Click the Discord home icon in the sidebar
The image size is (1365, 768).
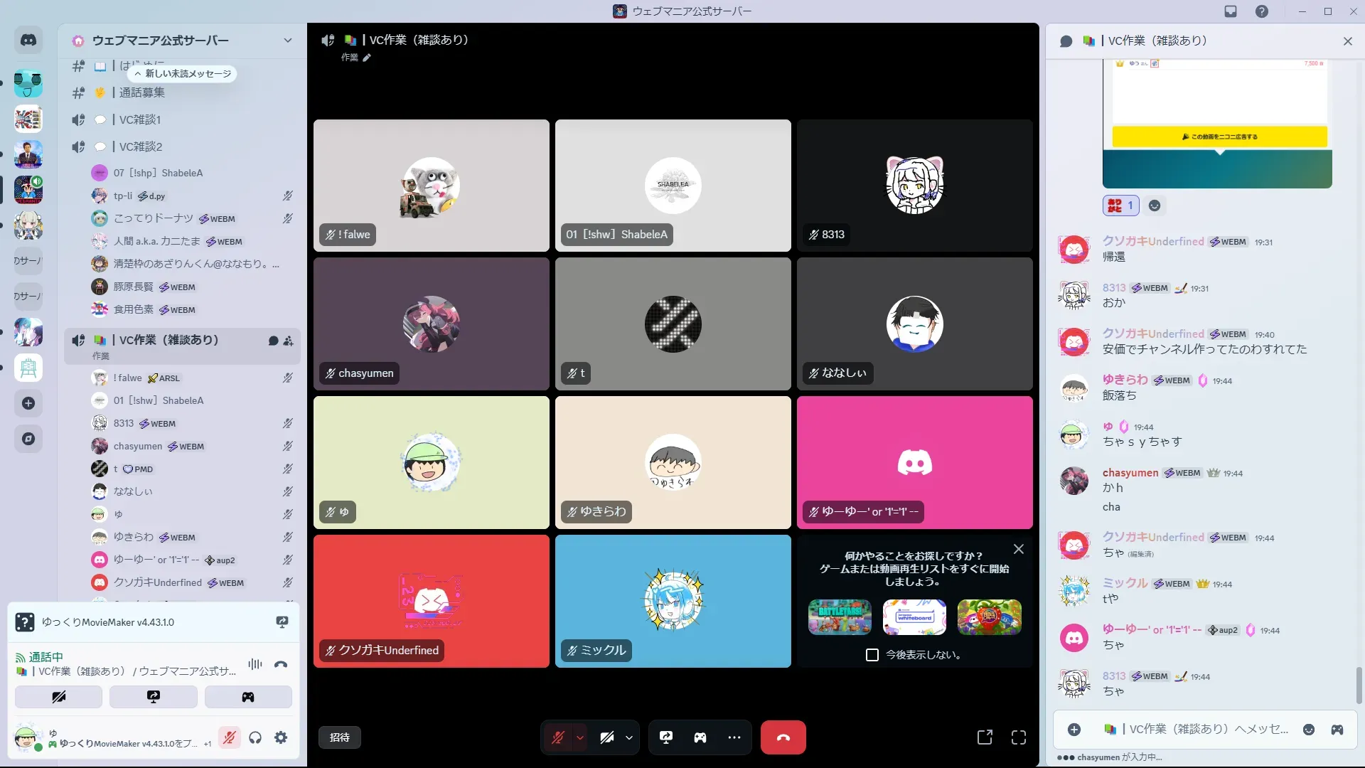click(28, 41)
